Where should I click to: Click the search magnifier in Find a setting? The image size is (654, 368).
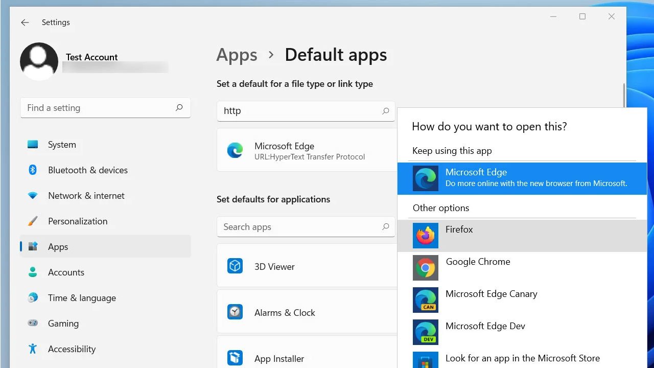coord(179,108)
